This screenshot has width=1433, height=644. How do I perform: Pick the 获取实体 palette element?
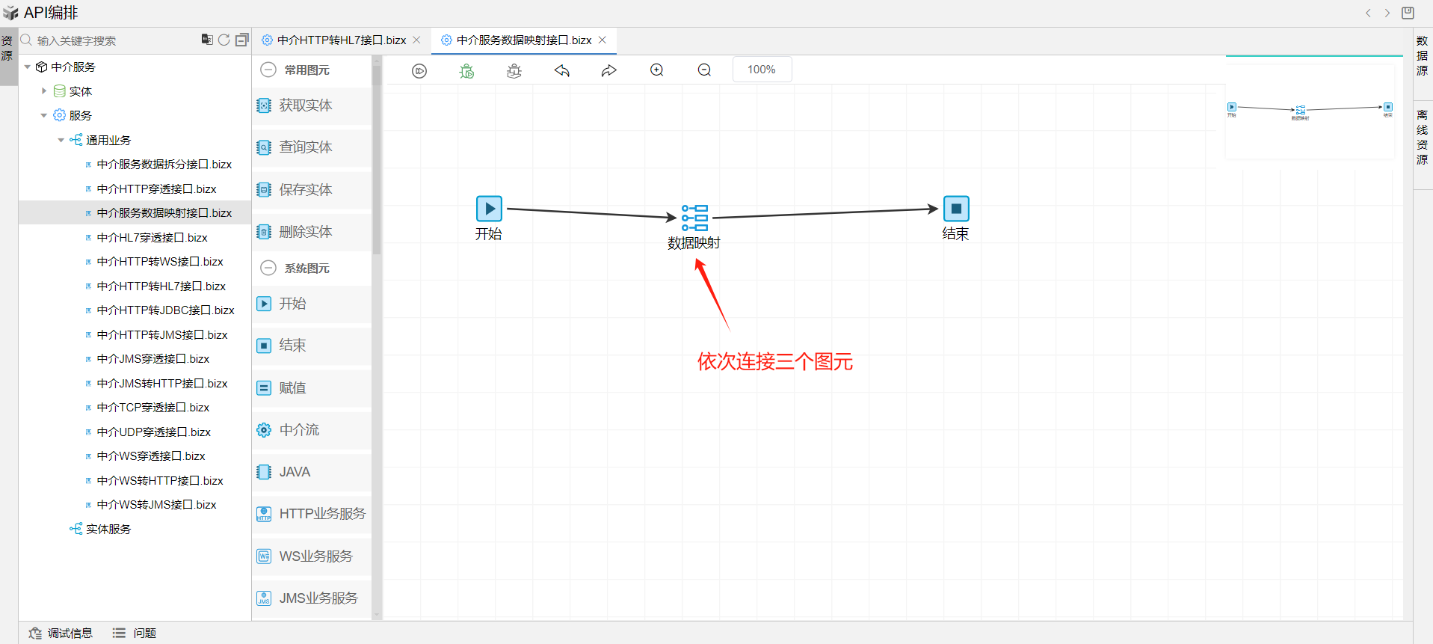coord(312,105)
